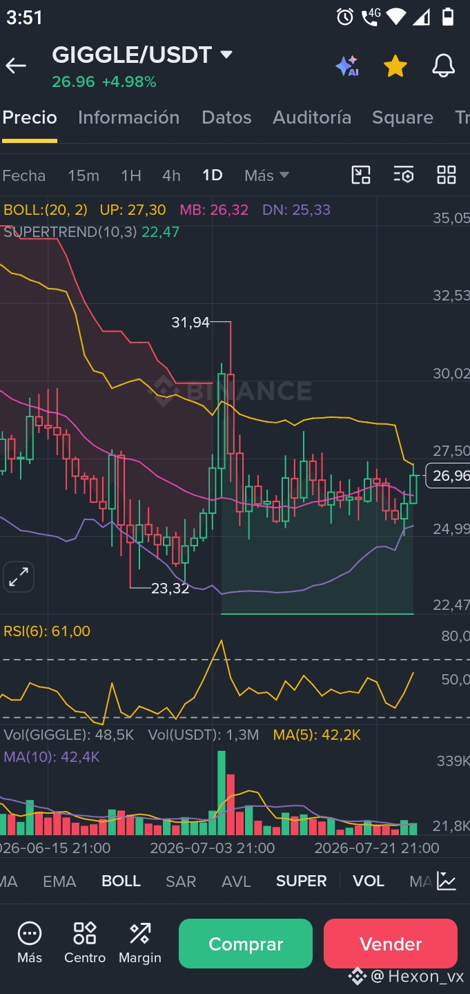
Task: Tap the battery status icon
Action: click(449, 17)
